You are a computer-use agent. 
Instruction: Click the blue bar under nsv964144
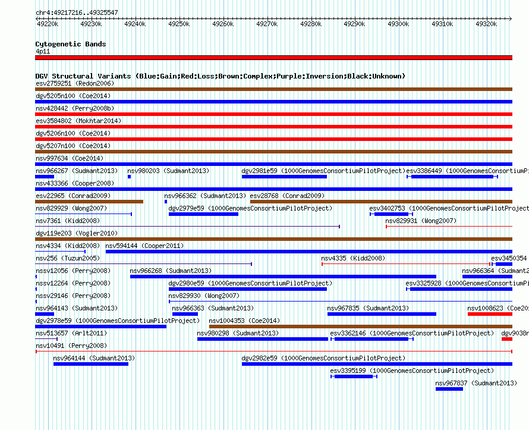pyautogui.click(x=91, y=364)
